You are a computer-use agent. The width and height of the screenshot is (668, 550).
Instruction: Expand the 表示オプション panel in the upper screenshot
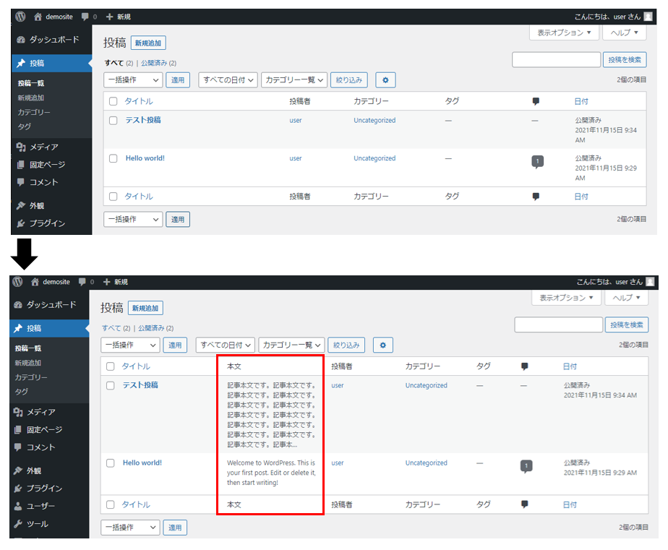564,33
